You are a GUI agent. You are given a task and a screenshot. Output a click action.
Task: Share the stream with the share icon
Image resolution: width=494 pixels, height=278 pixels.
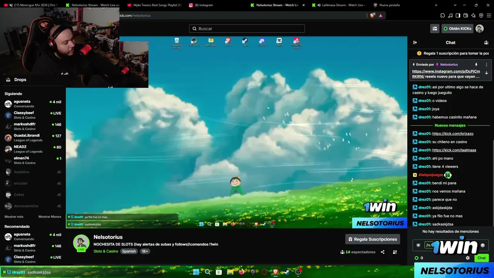pos(382,252)
